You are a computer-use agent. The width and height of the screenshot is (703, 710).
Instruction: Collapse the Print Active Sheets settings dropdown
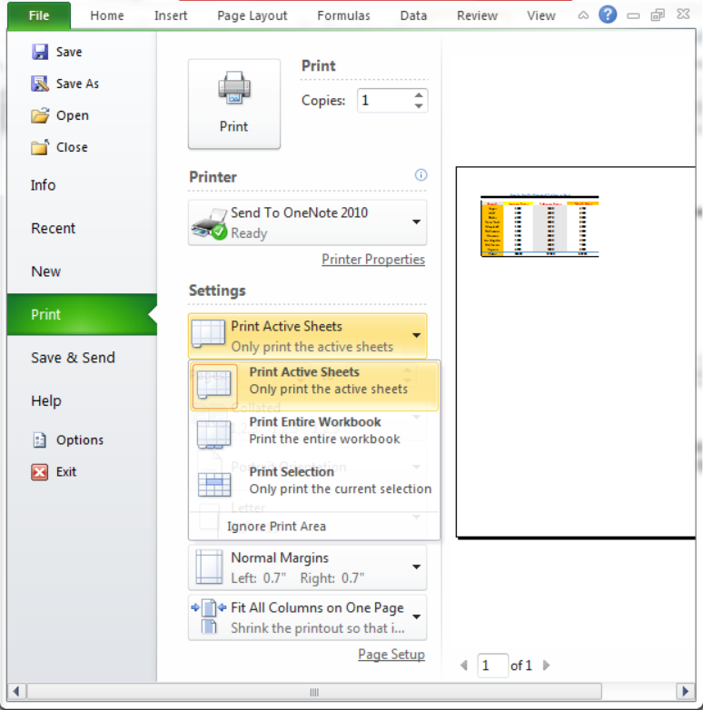(x=416, y=336)
